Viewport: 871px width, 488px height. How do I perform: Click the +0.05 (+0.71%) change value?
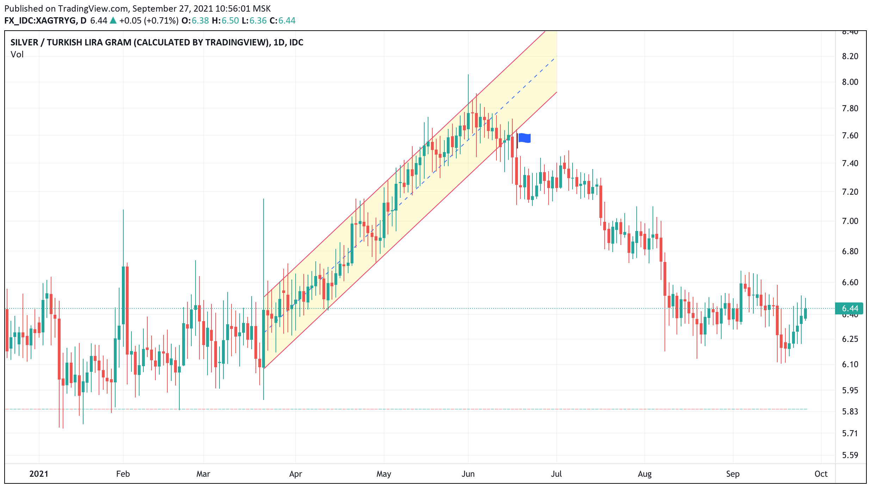point(149,20)
